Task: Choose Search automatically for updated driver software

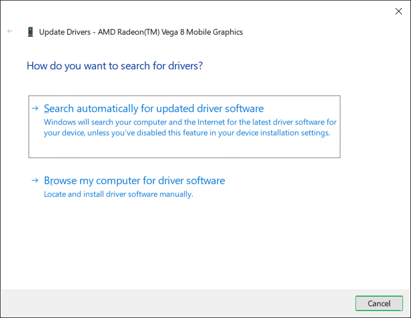Action: point(184,126)
